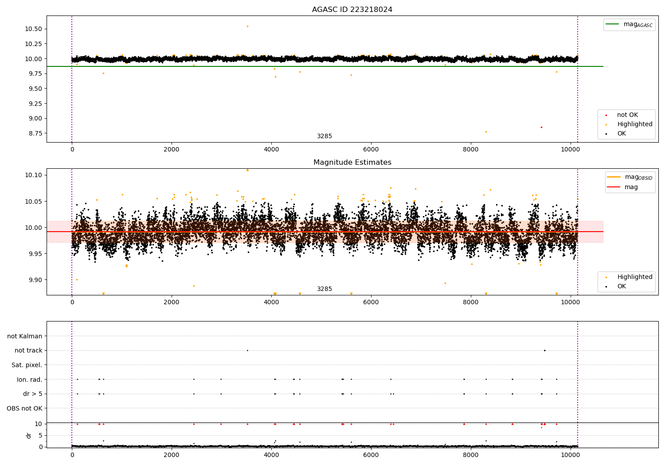Click the 9.90 y-axis tick of the middle plot
This screenshot has width=665, height=465.
tap(35, 280)
